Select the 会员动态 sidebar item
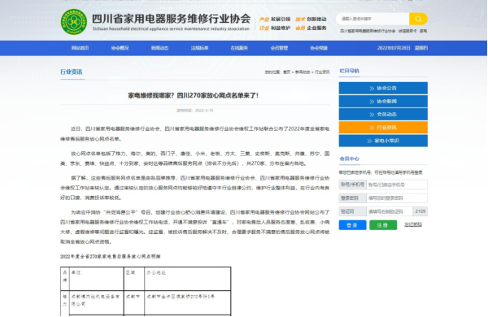 (x=383, y=115)
